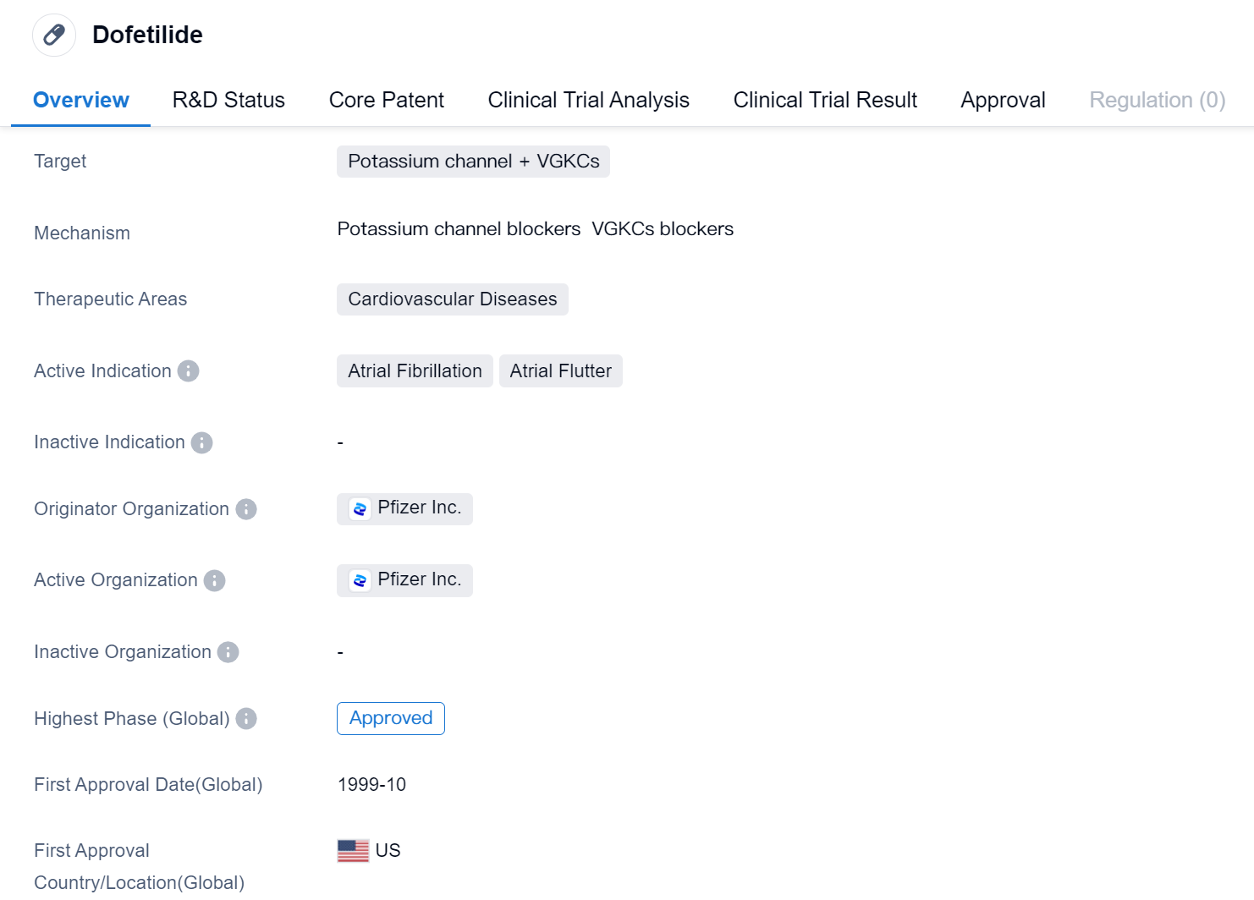Click the US flag icon
The height and width of the screenshot is (900, 1254).
(353, 851)
